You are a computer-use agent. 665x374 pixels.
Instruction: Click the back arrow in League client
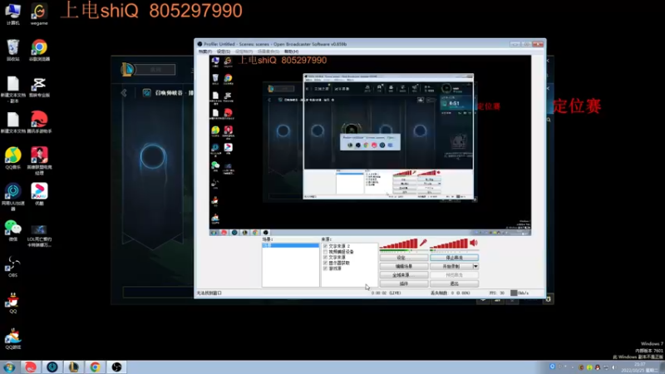tap(124, 93)
